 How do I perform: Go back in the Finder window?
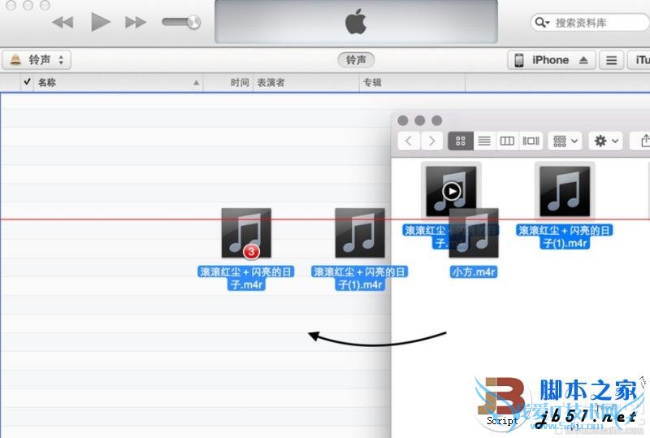coord(409,141)
